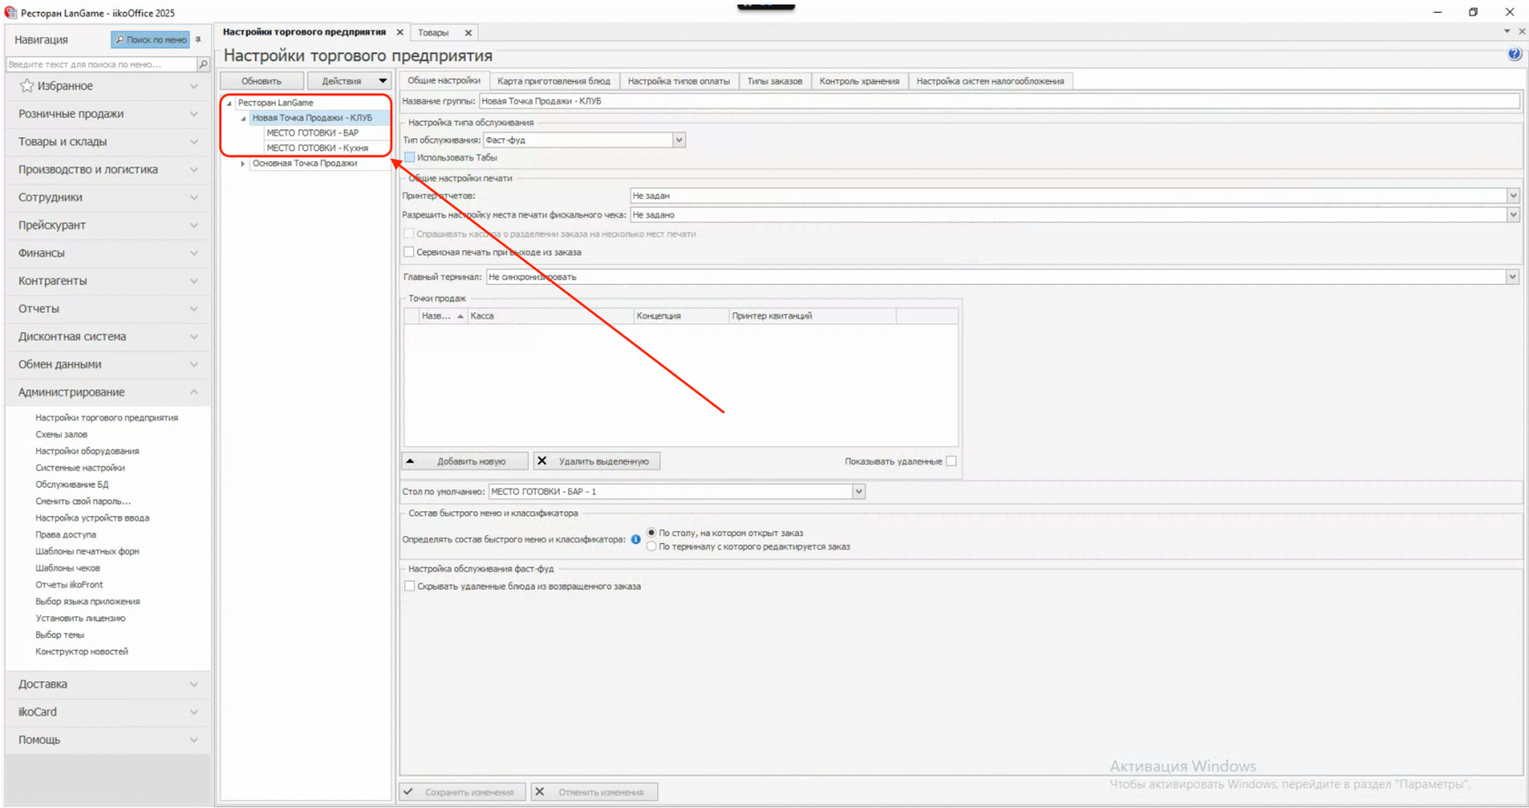Expand the Основная Точка Продажи tree node
This screenshot has width=1529, height=808.
243,164
